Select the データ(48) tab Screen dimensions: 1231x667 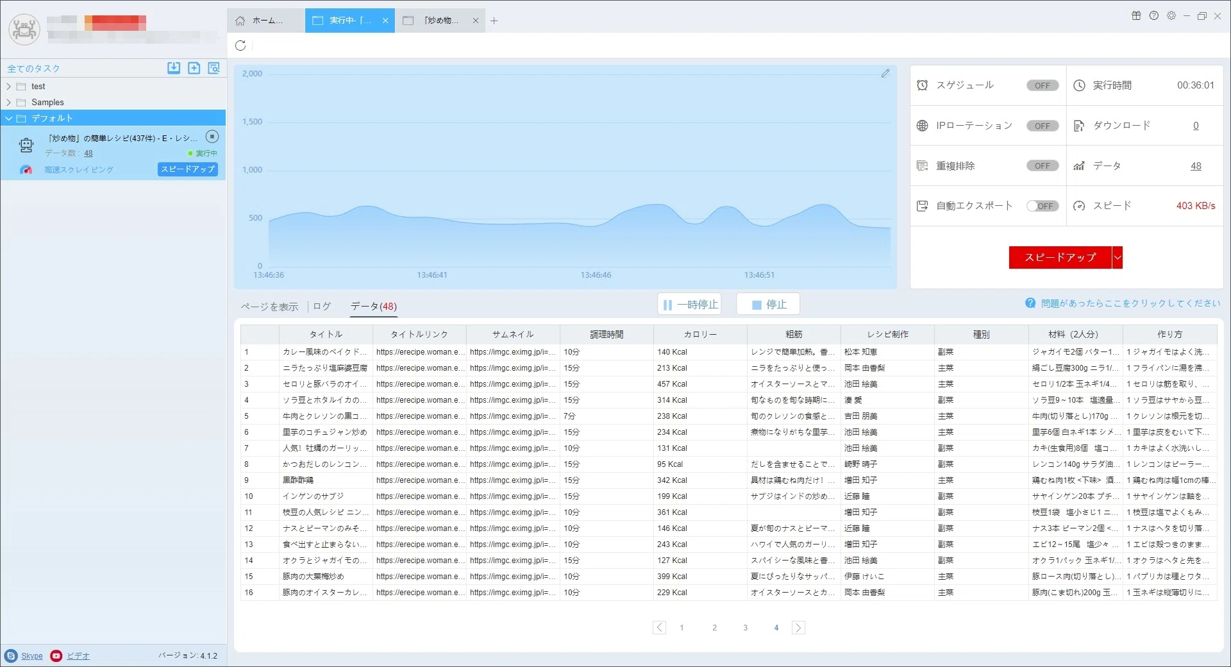pos(374,307)
